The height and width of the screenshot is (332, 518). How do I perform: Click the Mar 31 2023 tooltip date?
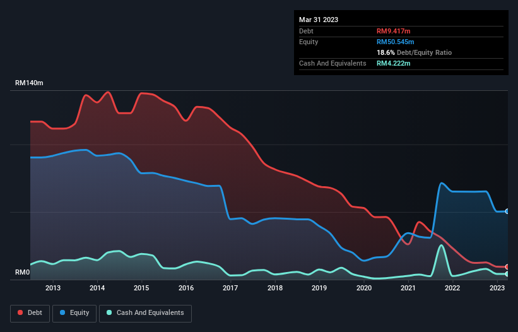pyautogui.click(x=319, y=20)
